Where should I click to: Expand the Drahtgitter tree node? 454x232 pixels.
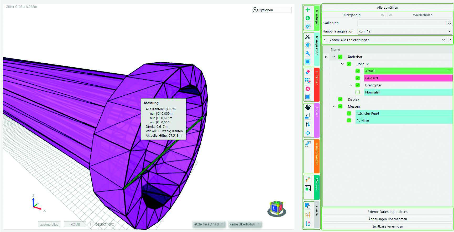(x=351, y=85)
